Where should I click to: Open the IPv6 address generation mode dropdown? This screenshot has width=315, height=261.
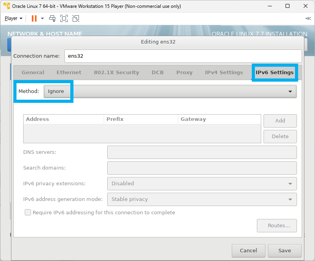(x=202, y=199)
